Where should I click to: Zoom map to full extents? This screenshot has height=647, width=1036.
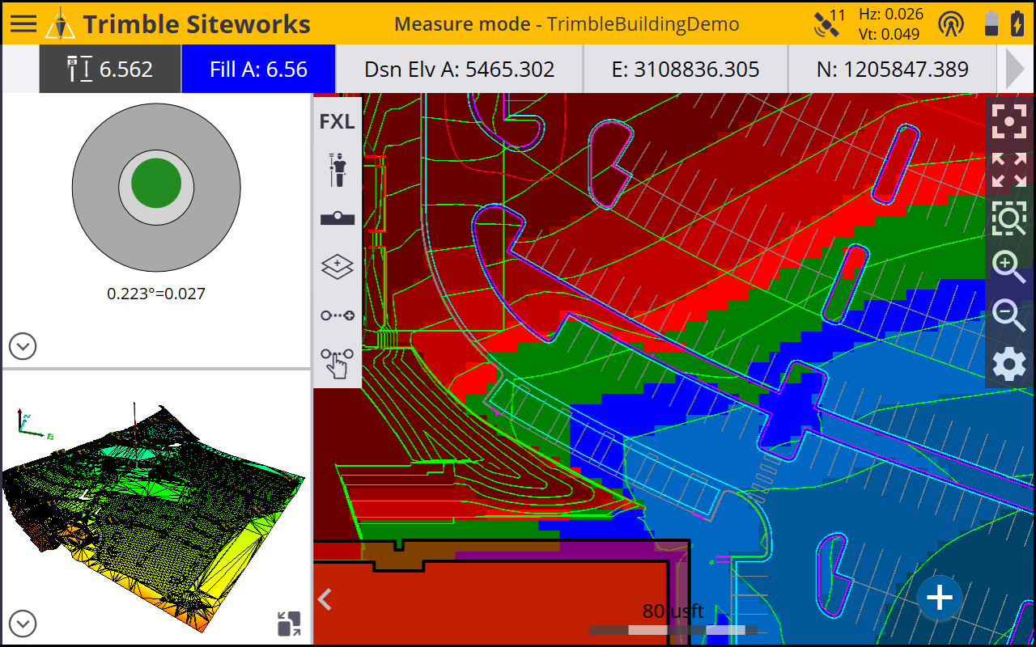pyautogui.click(x=1009, y=170)
